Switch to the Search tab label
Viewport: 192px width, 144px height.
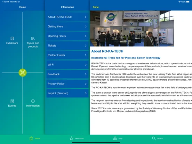coord(160,138)
